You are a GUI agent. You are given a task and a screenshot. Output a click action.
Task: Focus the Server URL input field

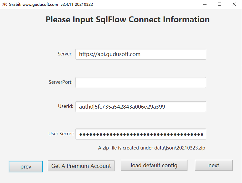[141, 54]
